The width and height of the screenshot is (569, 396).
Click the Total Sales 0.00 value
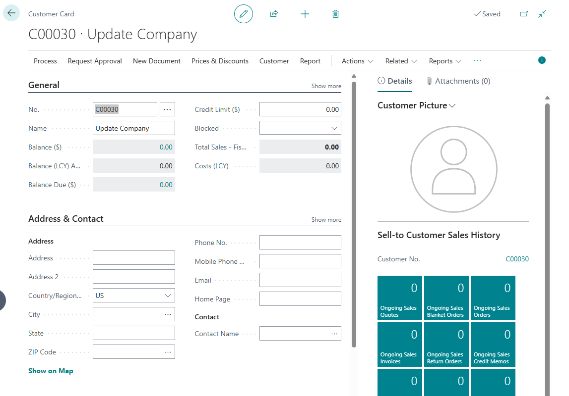pos(332,147)
